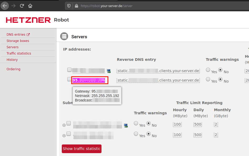The height and width of the screenshot is (156, 249).
Task: Click the Netmask 255.255.255.192 tooltip text
Action: click(97, 96)
